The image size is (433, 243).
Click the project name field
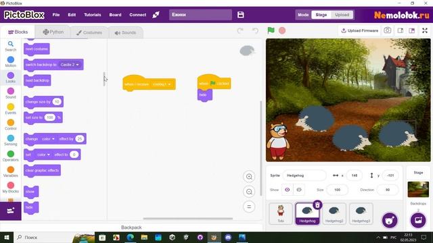tap(200, 15)
